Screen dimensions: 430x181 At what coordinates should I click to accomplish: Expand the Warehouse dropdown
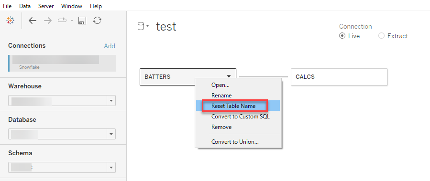(x=111, y=101)
